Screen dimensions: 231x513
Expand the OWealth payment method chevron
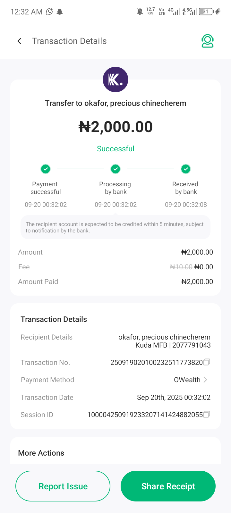205,380
